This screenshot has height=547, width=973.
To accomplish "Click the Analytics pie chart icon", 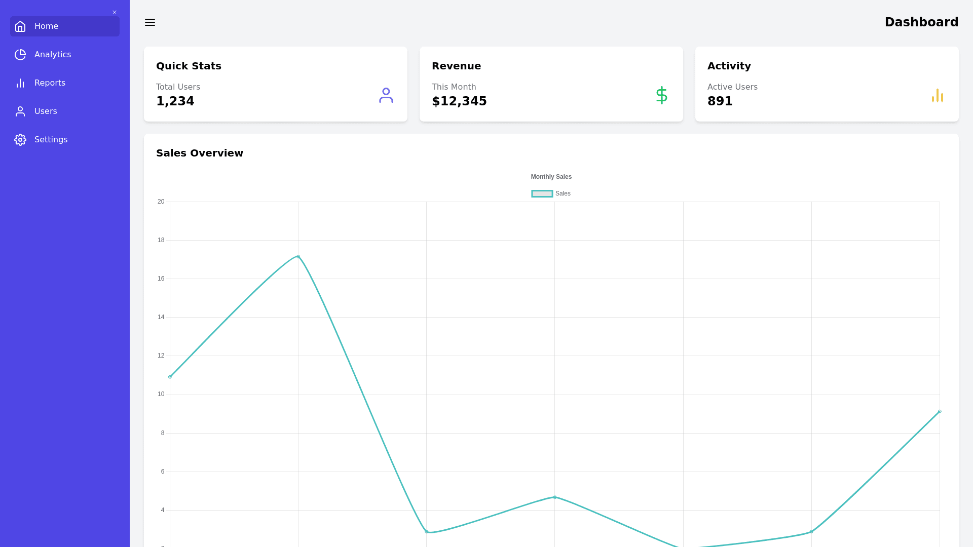I will click(20, 55).
